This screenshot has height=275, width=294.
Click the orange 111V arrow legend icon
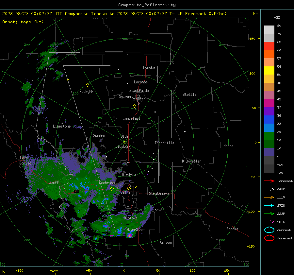pyautogui.click(x=269, y=197)
